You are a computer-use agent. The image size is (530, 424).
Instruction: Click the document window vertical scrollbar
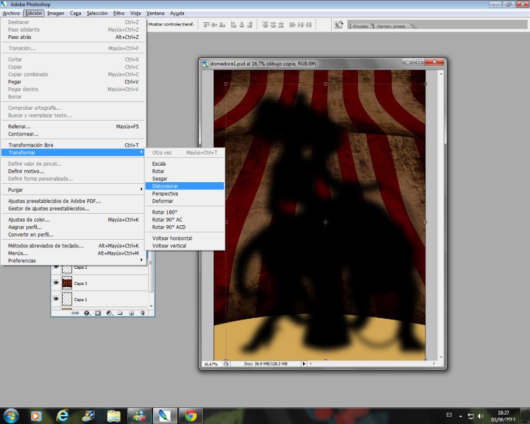441,215
